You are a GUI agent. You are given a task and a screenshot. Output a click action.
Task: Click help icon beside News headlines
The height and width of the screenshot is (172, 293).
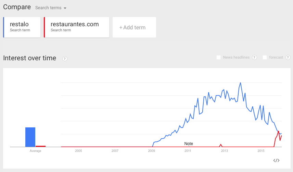(254, 58)
